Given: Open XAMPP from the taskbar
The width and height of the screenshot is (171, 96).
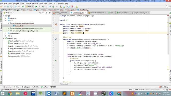Looking at the screenshot, I should (72, 94).
